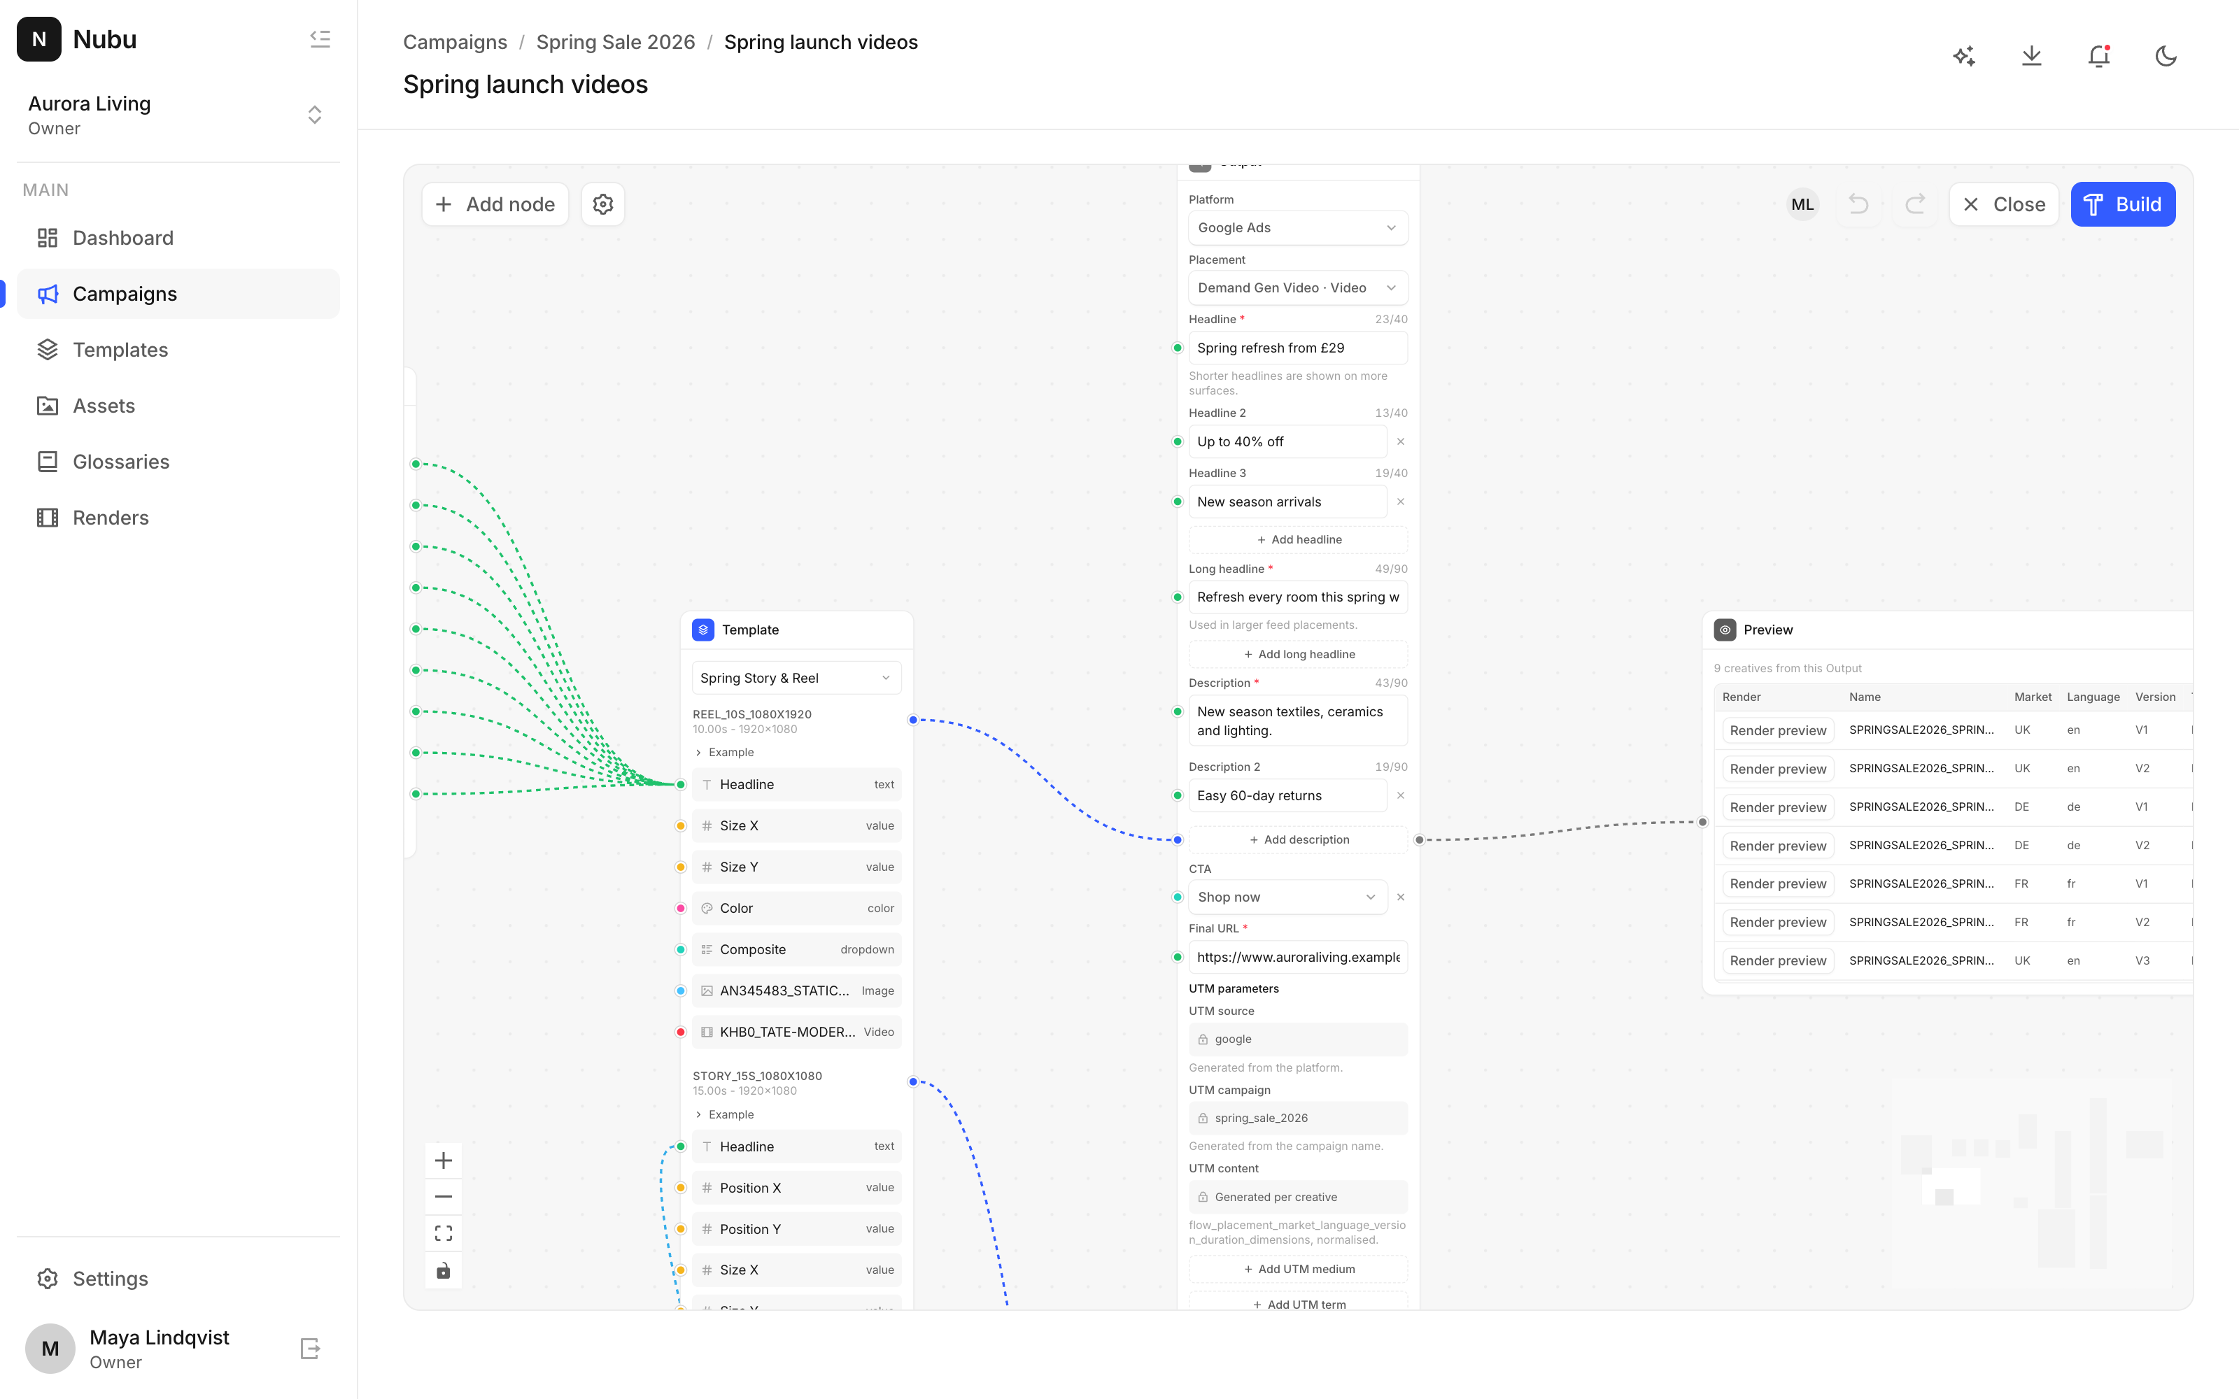The height and width of the screenshot is (1399, 2239).
Task: Toggle dark mode moon icon
Action: pyautogui.click(x=2166, y=57)
